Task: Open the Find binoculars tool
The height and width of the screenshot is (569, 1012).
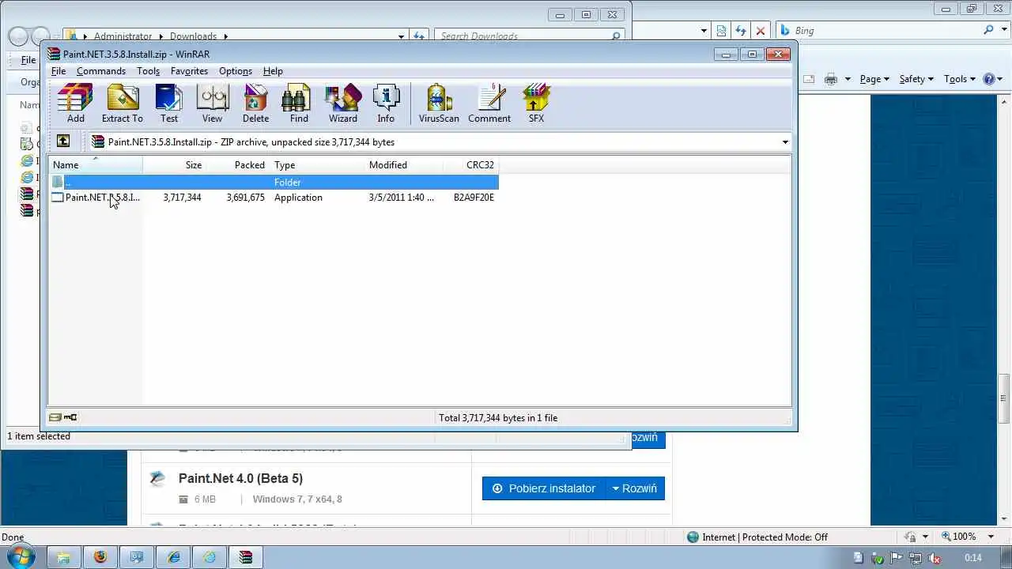Action: click(299, 104)
